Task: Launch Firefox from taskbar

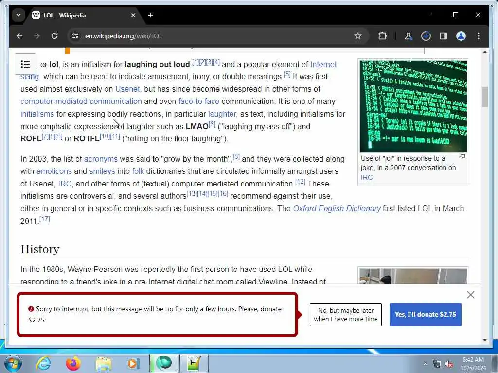Action: pyautogui.click(x=73, y=363)
